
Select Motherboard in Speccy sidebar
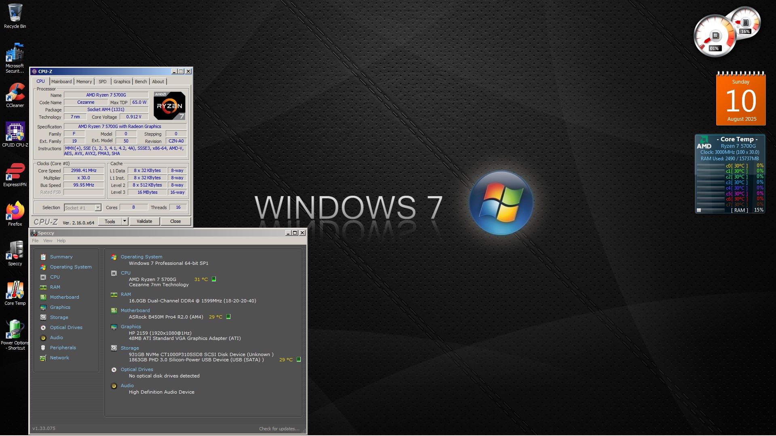pyautogui.click(x=64, y=297)
